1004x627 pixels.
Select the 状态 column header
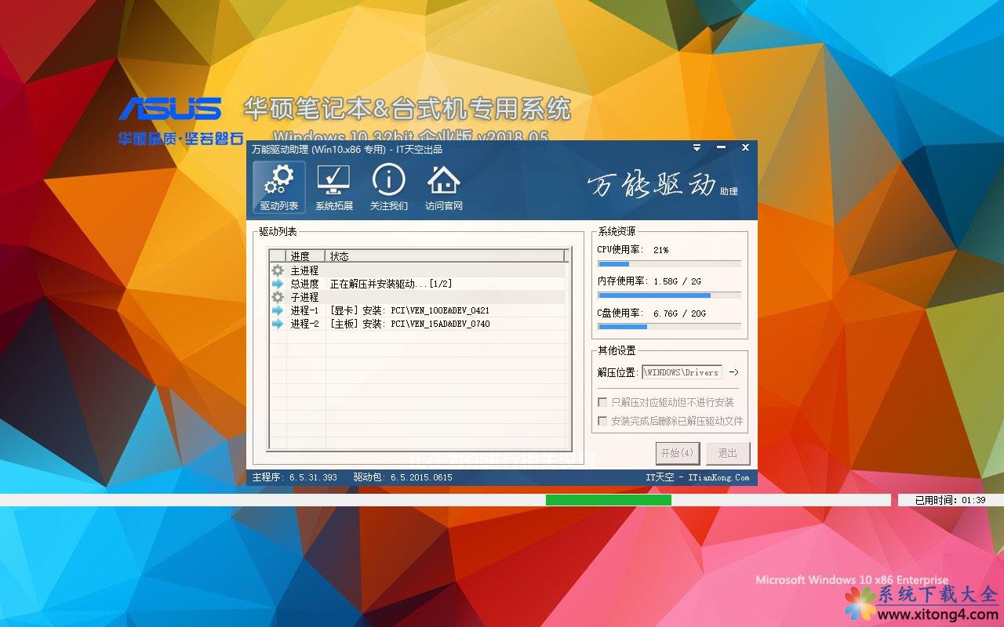(445, 256)
